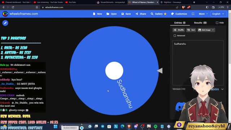The width and height of the screenshot is (231, 130).
Task: Switch to the StreamElements browser tab
Action: click(111, 2)
